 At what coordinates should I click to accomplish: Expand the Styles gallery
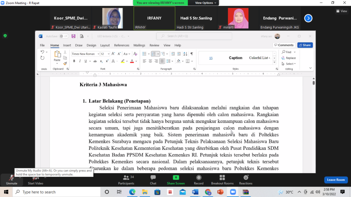click(274, 63)
